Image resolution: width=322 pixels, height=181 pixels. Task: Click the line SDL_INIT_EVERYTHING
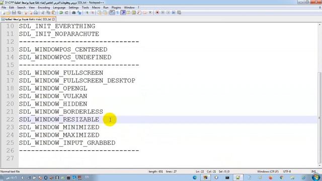57,26
